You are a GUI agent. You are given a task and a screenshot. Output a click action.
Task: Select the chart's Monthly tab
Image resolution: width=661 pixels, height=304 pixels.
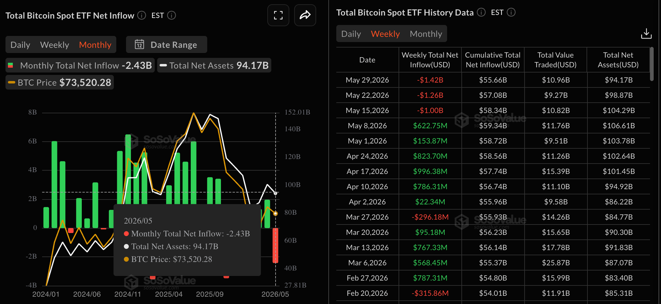[x=95, y=45]
